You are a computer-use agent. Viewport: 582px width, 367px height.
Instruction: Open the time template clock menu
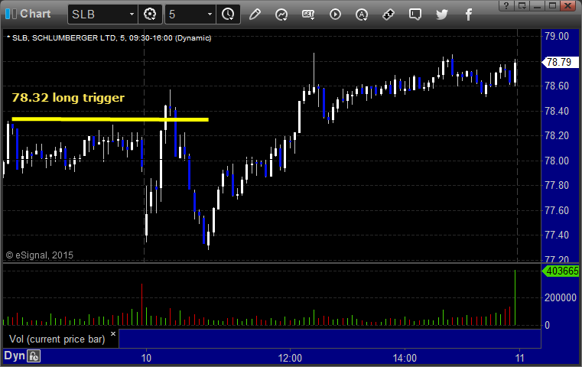228,15
